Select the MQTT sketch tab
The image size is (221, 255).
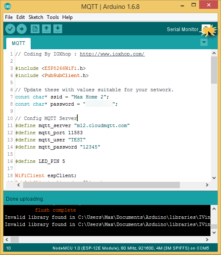[x=18, y=43]
